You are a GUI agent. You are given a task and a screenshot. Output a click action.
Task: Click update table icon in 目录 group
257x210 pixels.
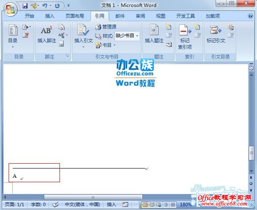click(x=26, y=35)
